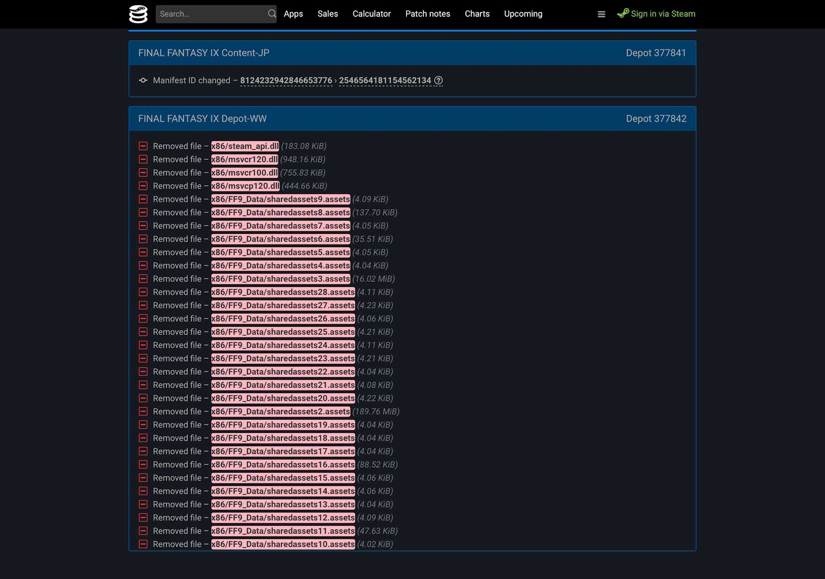Click removed icon beside sharedassets7.assets

click(143, 226)
